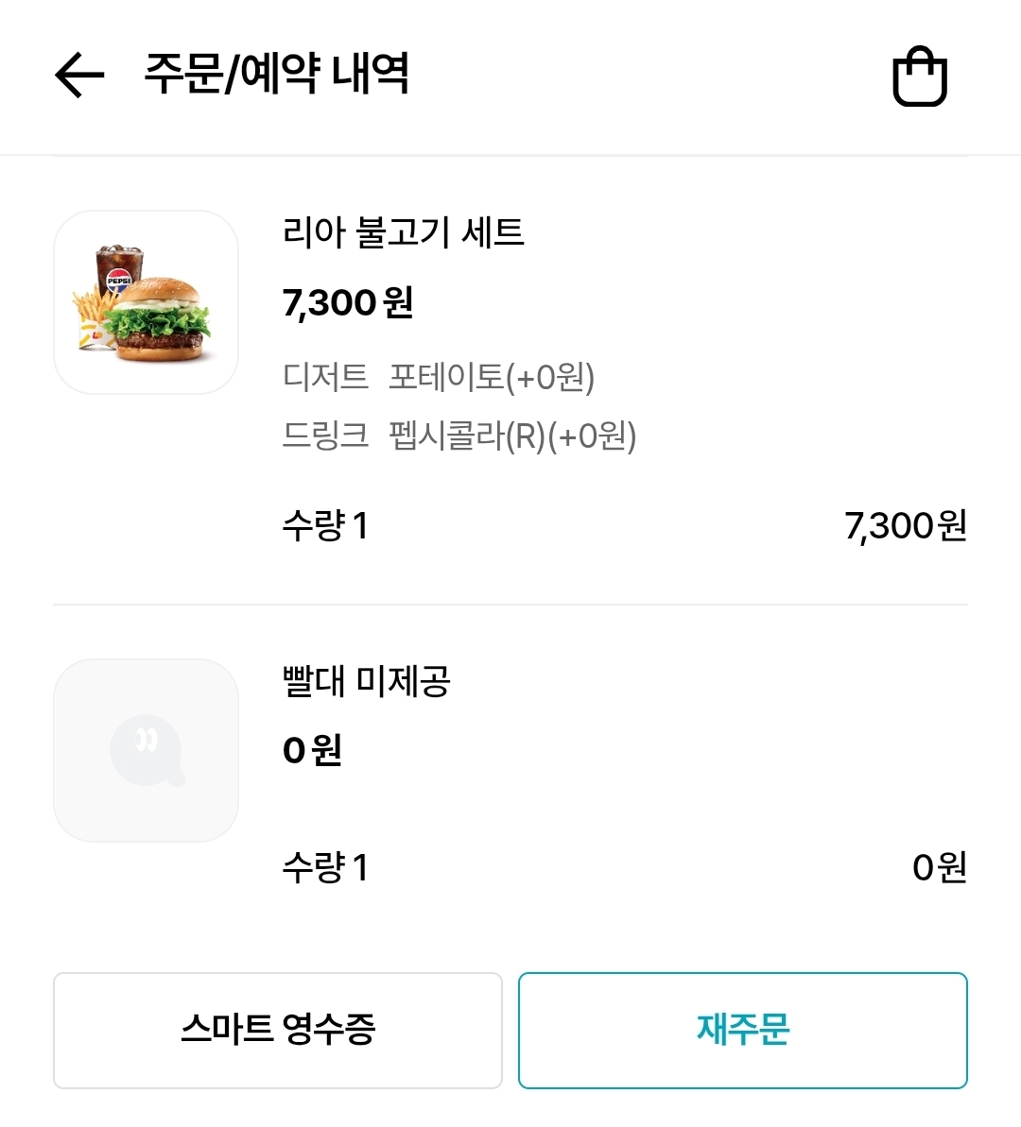Tap the 주문/예약 내역 page title
The width and height of the screenshot is (1021, 1127).
click(x=276, y=74)
